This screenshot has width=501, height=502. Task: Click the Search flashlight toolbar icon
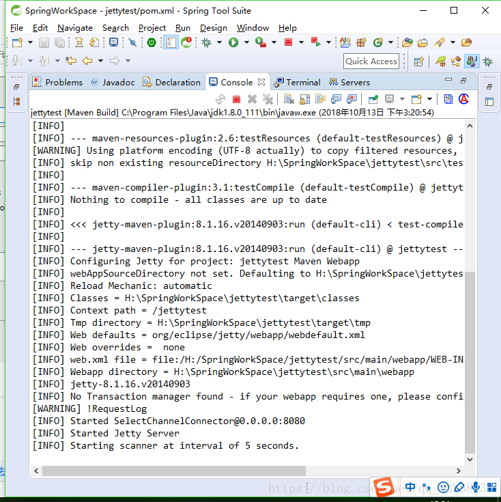[x=440, y=42]
